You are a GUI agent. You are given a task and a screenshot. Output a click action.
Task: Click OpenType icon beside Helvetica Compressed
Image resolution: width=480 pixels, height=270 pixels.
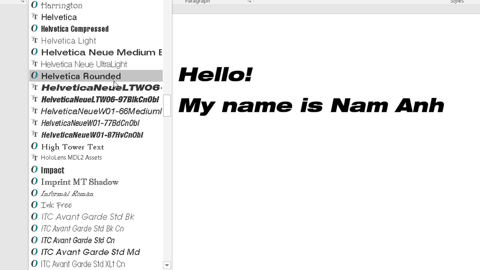point(34,28)
